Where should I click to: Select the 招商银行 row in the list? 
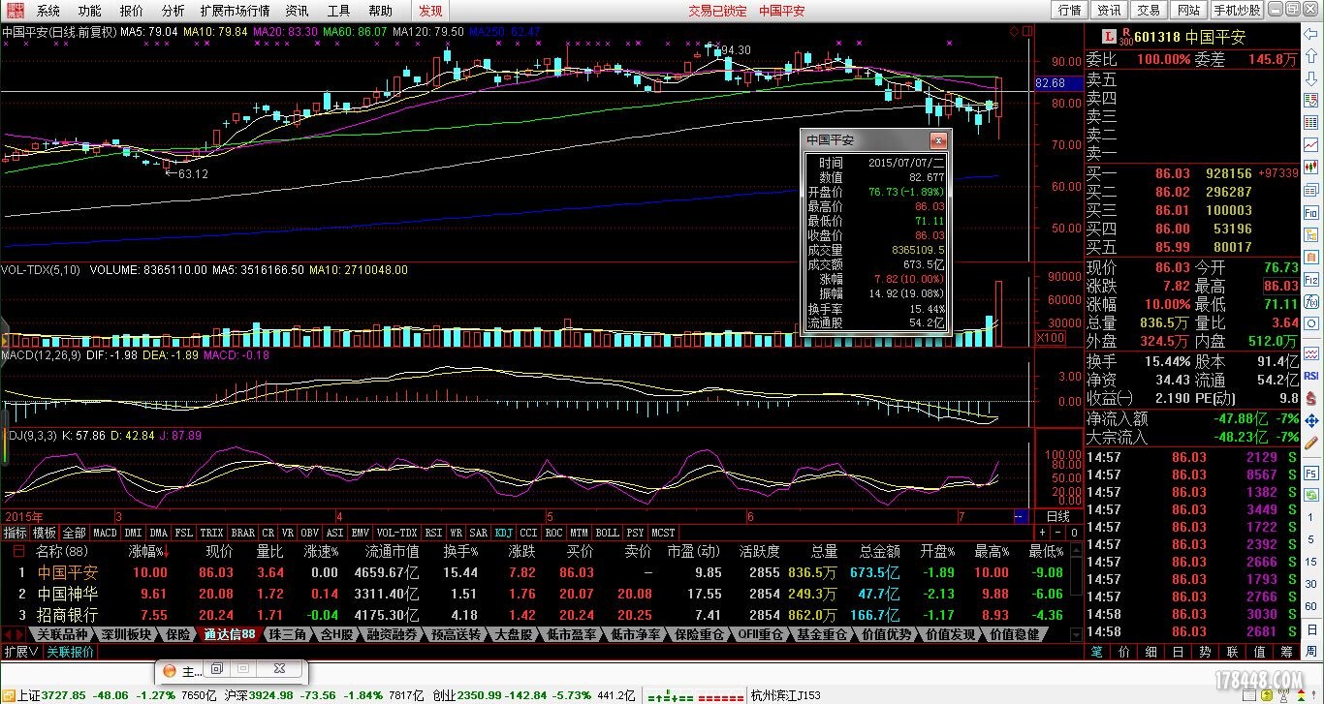[x=543, y=615]
